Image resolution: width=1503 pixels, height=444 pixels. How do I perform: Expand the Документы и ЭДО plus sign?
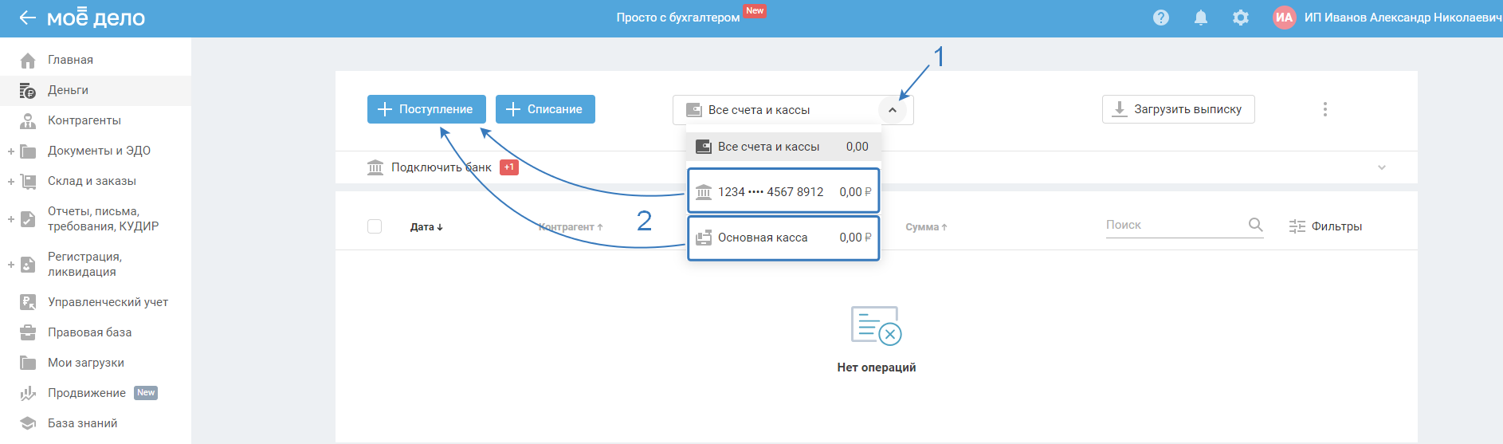[11, 151]
